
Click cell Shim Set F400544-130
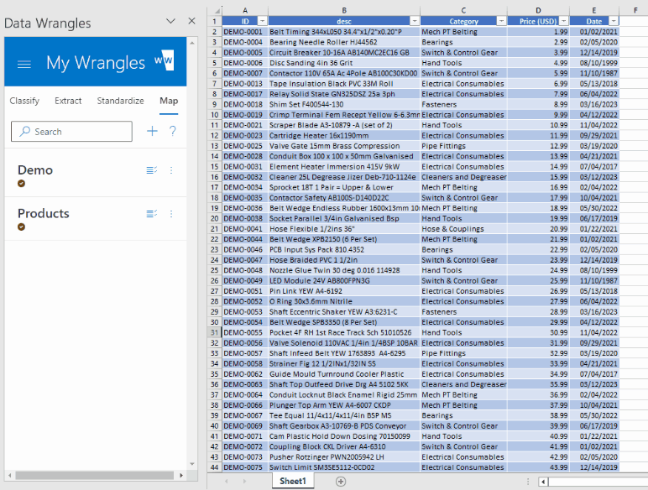344,105
